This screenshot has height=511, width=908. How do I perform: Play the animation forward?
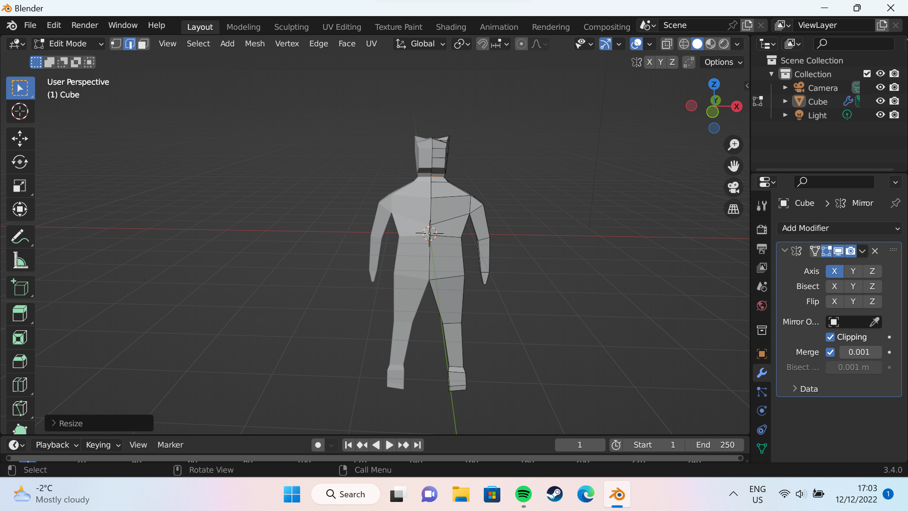coord(389,445)
